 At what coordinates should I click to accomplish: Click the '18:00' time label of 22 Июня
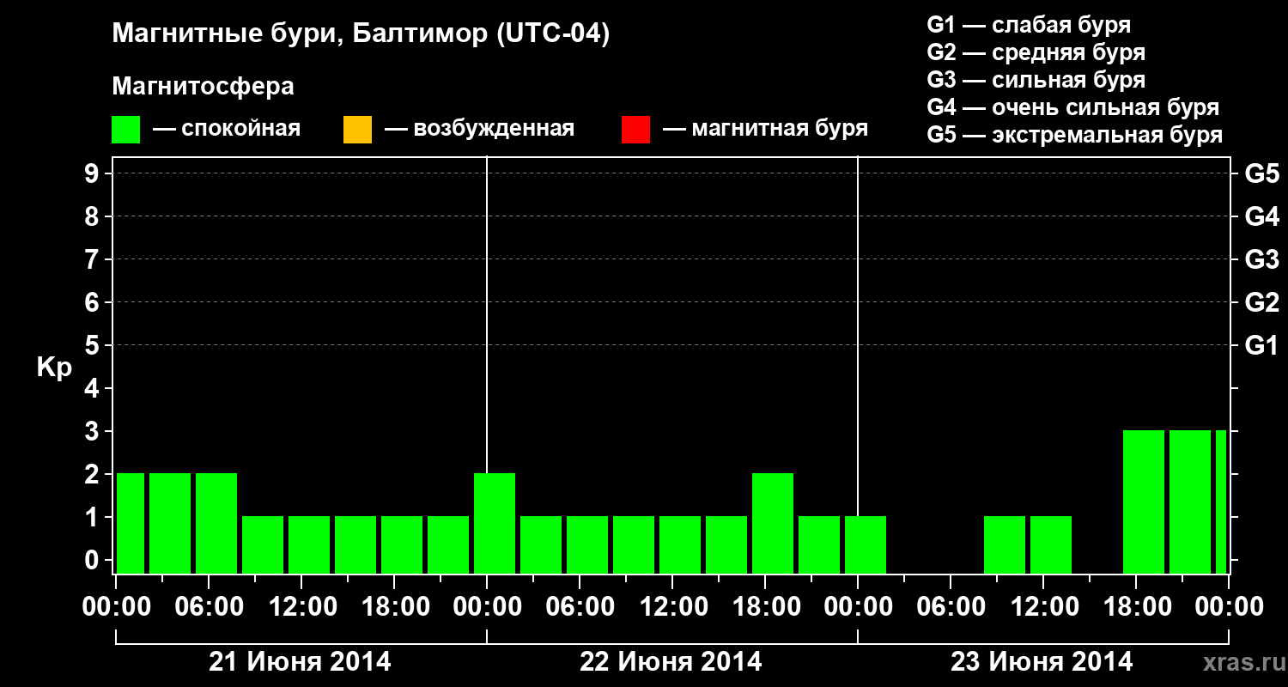pos(766,606)
